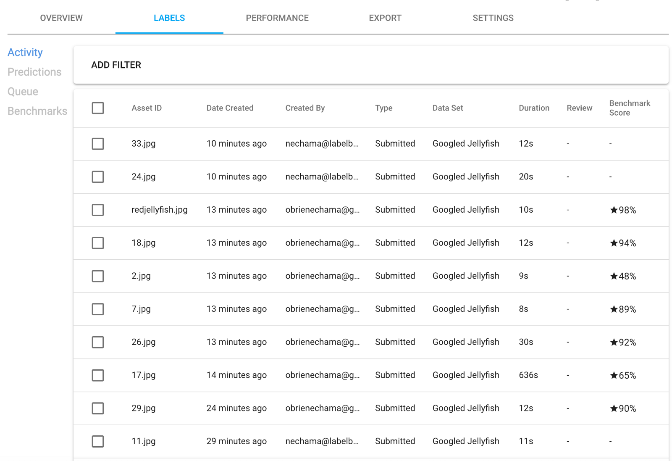
Task: Check the box for 33.jpg row
Action: (98, 144)
